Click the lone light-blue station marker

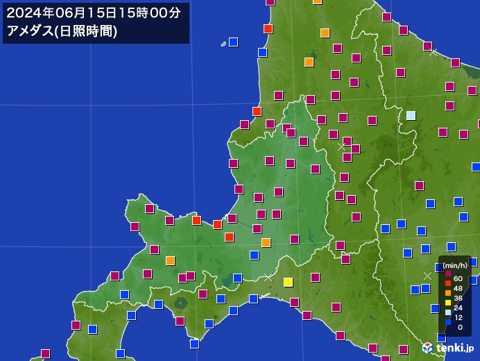point(411,115)
